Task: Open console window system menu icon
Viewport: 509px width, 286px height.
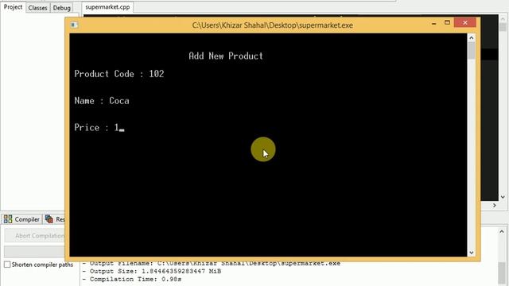Action: pos(74,25)
